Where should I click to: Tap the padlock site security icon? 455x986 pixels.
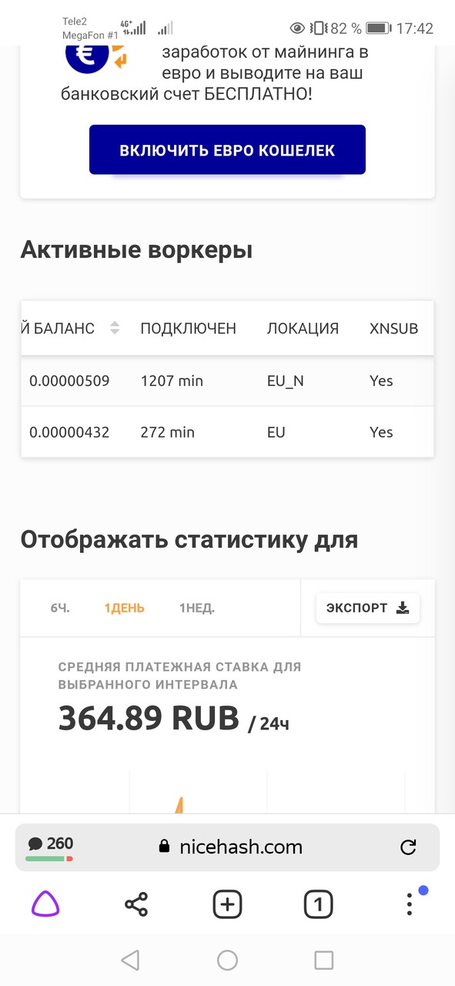[x=163, y=847]
